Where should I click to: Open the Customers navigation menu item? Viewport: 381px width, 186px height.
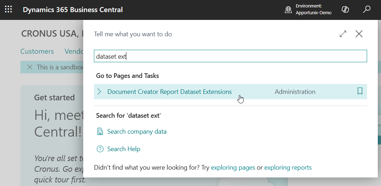point(37,51)
